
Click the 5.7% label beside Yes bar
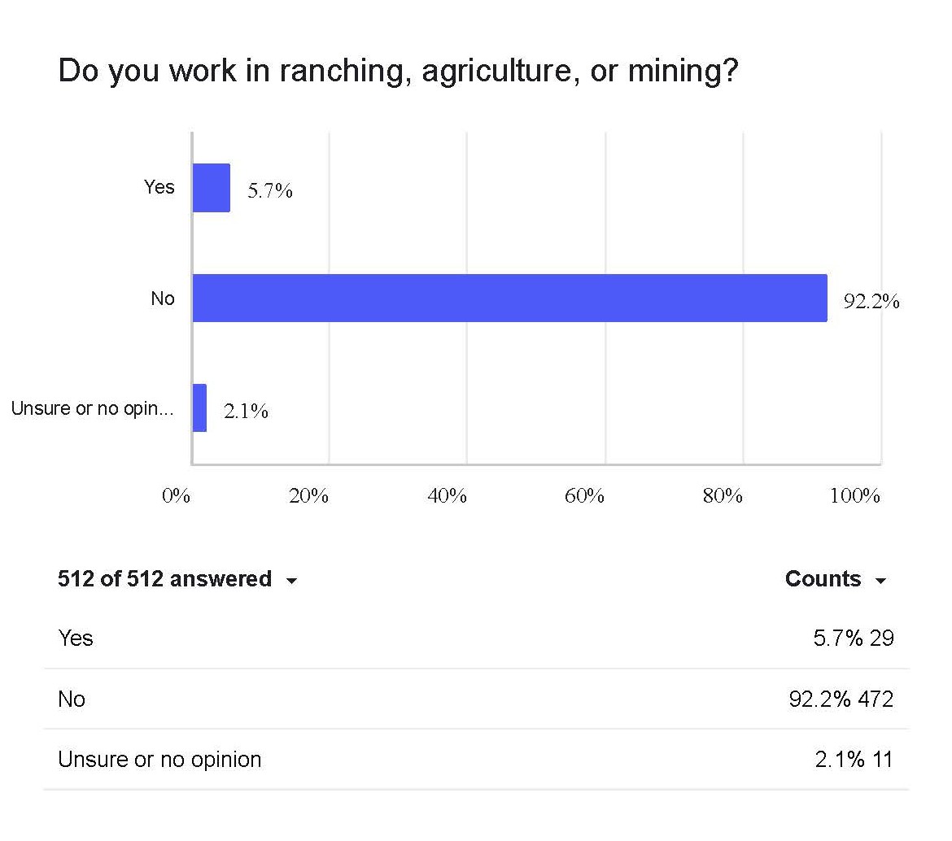269,193
